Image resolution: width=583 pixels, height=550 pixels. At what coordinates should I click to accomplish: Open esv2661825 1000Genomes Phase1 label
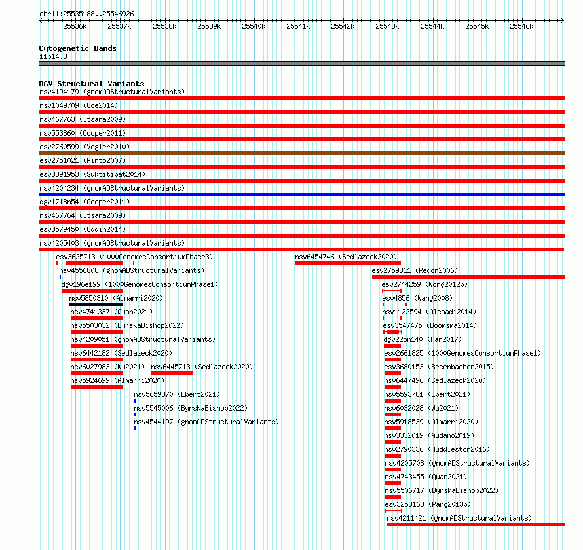tap(462, 353)
